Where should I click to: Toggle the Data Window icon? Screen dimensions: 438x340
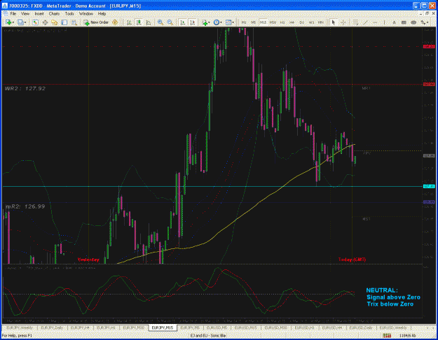click(45, 22)
